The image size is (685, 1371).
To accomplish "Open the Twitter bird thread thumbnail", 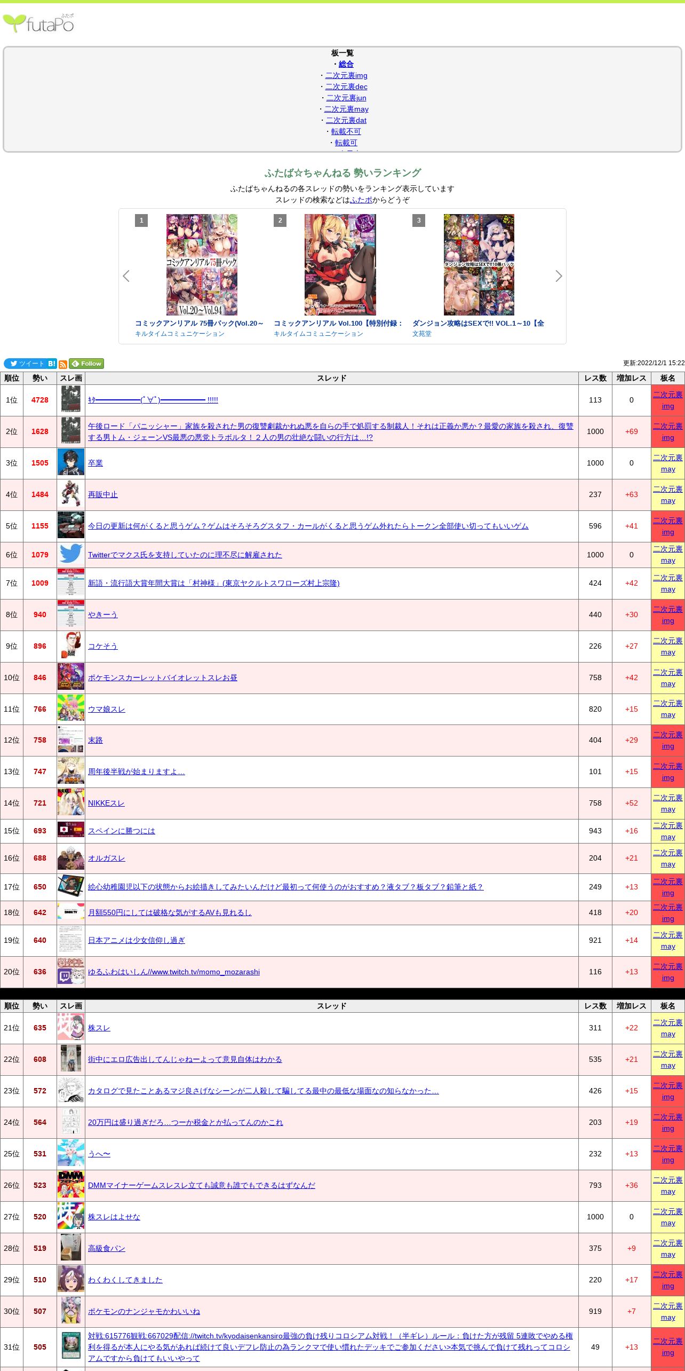I will [71, 555].
